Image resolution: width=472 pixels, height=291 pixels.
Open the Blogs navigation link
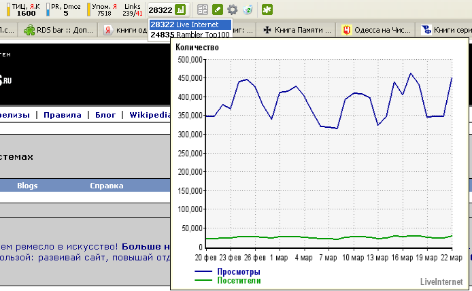click(x=27, y=186)
